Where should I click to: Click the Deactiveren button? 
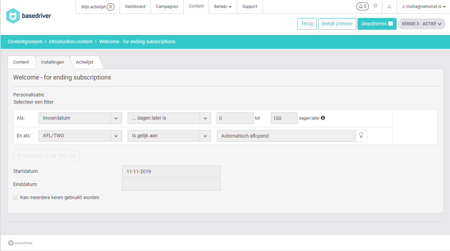[377, 24]
